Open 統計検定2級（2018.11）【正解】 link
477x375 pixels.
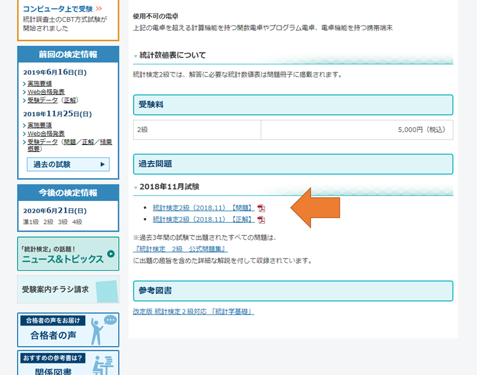pos(204,220)
